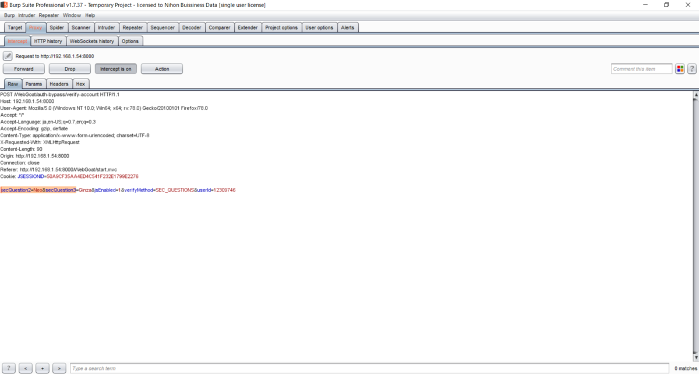Image resolution: width=699 pixels, height=374 pixels.
Task: Switch to the Sequencer tab
Action: pos(163,27)
